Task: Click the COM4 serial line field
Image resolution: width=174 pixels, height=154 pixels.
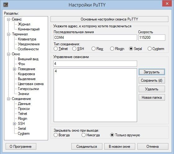Action: [95, 38]
